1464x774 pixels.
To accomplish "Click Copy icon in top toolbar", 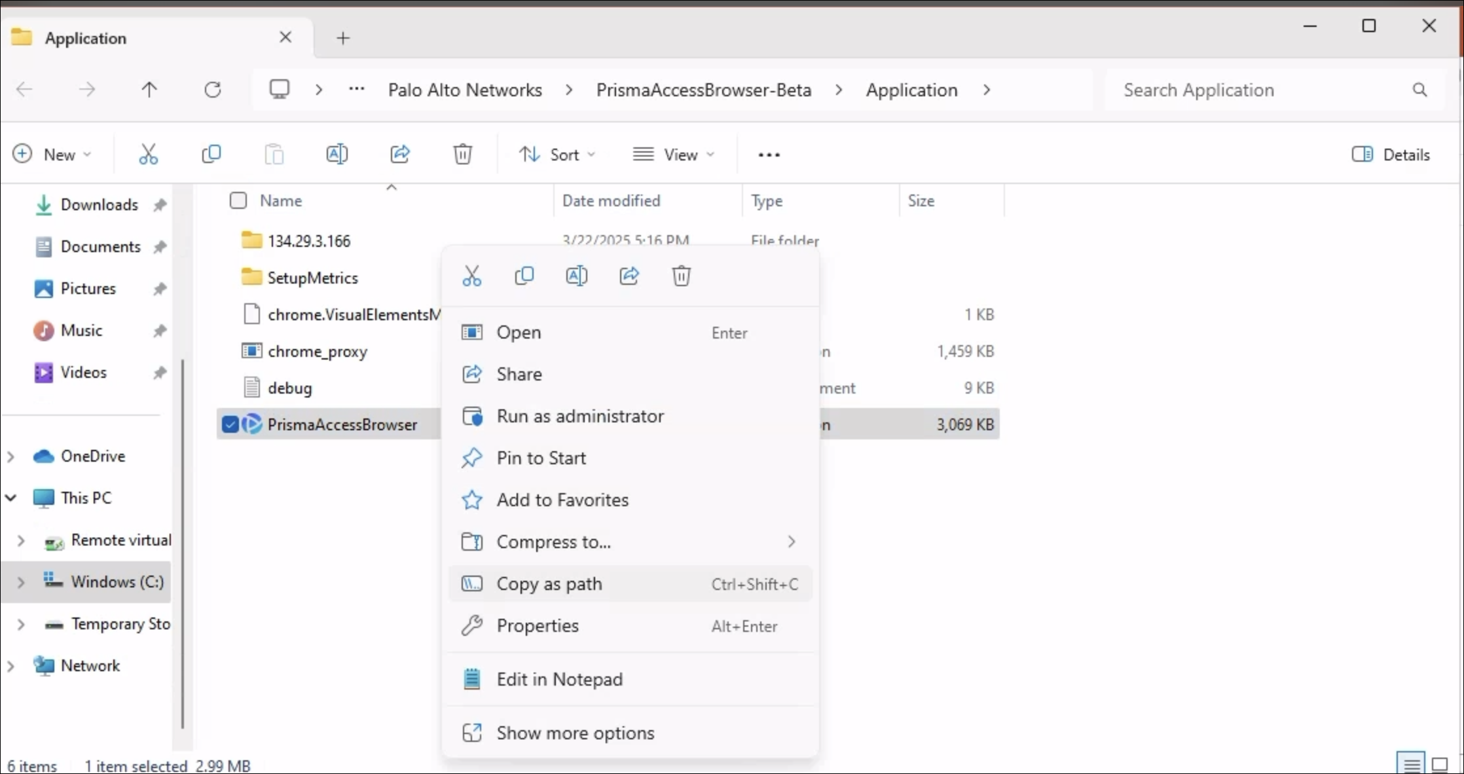I will pyautogui.click(x=211, y=155).
